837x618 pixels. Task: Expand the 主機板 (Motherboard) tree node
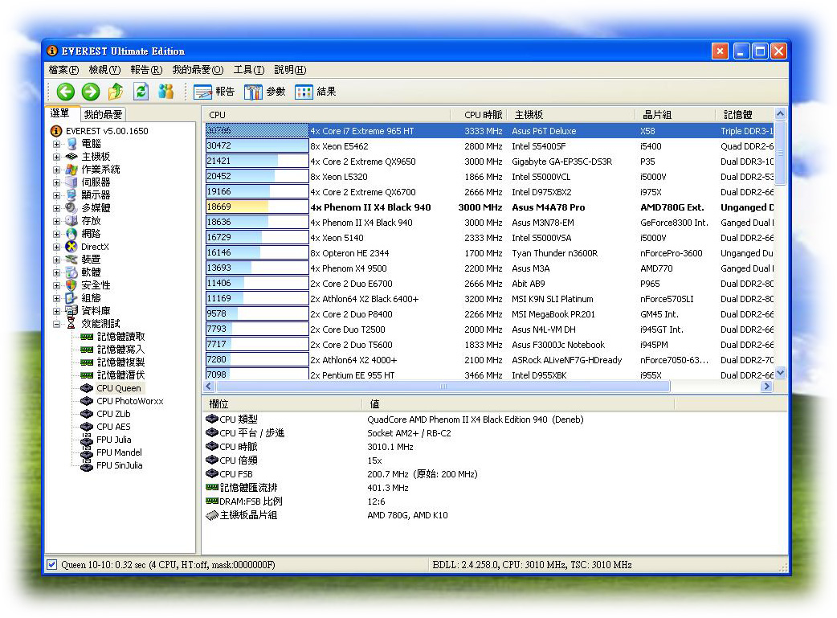pyautogui.click(x=57, y=157)
